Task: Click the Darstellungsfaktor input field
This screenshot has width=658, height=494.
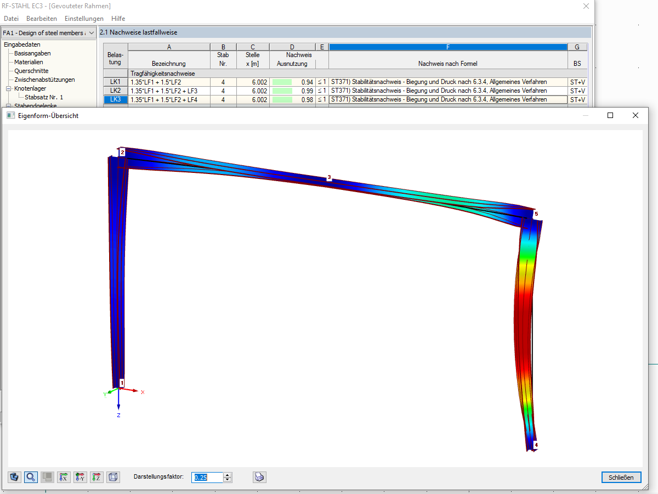Action: [x=208, y=478]
